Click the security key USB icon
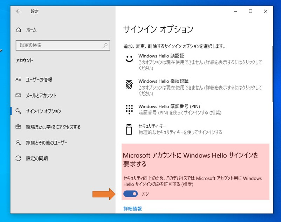 tap(129, 129)
